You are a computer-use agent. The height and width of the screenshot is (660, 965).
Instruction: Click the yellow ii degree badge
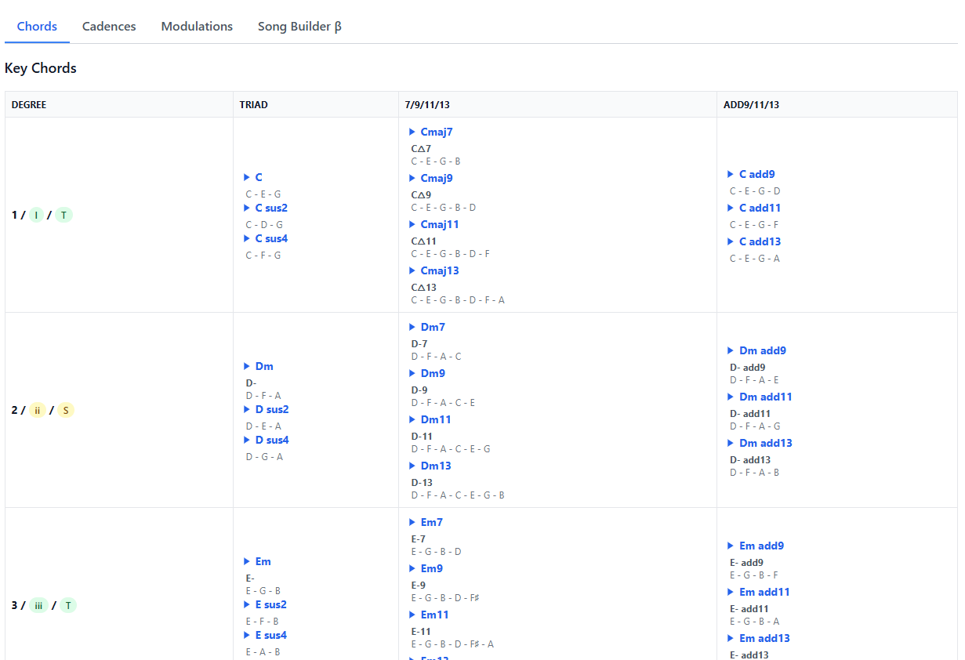(x=38, y=410)
